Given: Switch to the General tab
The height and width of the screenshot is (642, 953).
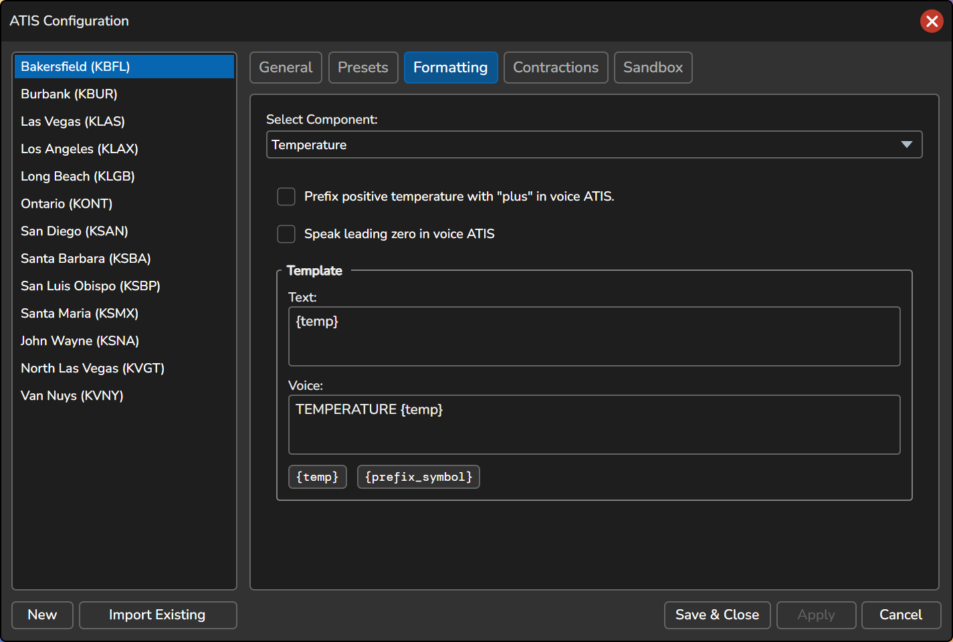Looking at the screenshot, I should pyautogui.click(x=286, y=68).
